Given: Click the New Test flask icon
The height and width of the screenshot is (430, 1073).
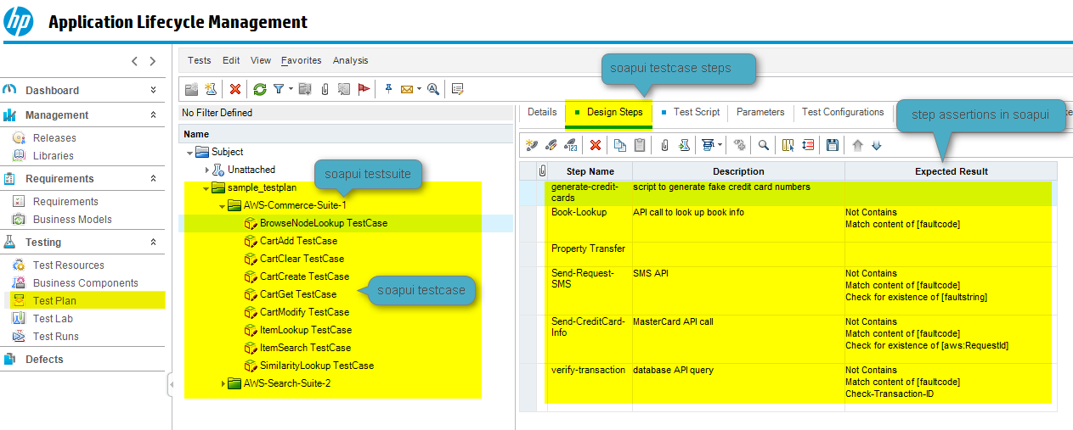Looking at the screenshot, I should (x=210, y=88).
